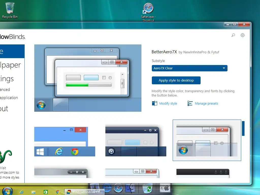Image resolution: width=260 pixels, height=195 pixels.
Task: Select the light blue Aero style thumbnail in bottom row
Action: [x=132, y=173]
